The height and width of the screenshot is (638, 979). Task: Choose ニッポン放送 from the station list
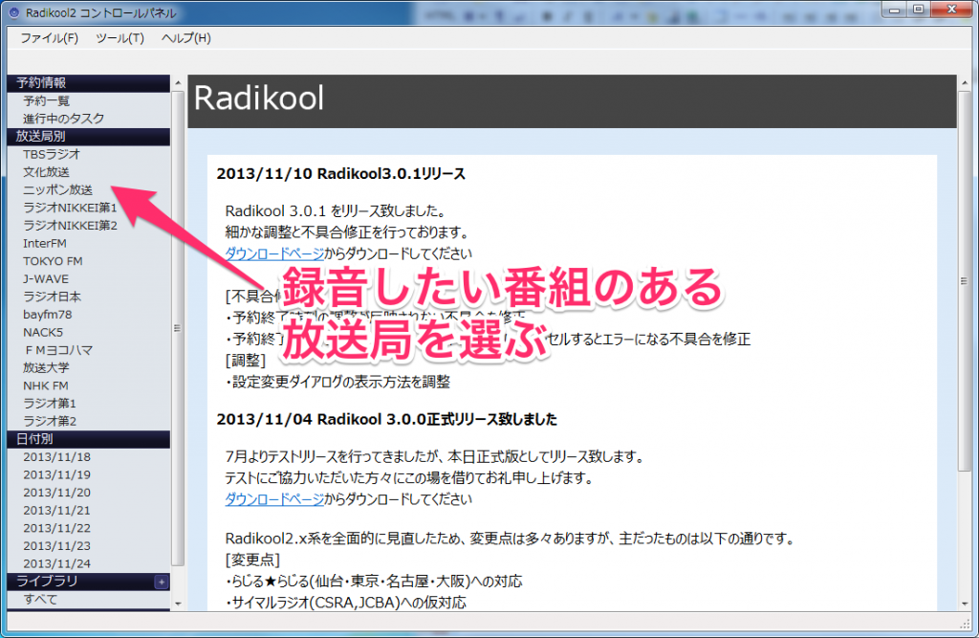58,190
